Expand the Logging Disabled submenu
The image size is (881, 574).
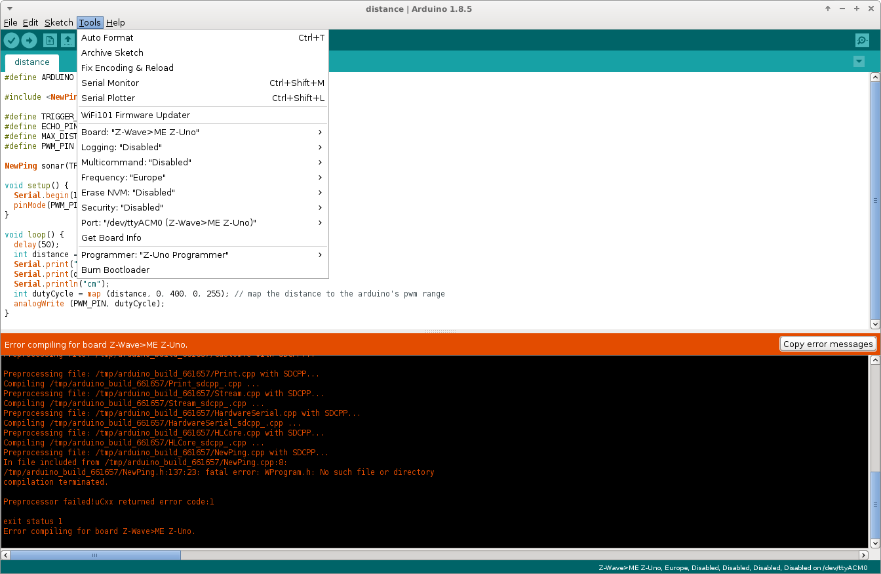click(203, 148)
